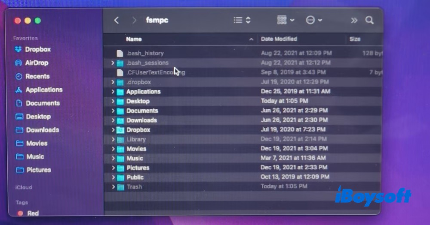The width and height of the screenshot is (430, 225).
Task: Open the group-by grid dropdown
Action: pyautogui.click(x=286, y=20)
